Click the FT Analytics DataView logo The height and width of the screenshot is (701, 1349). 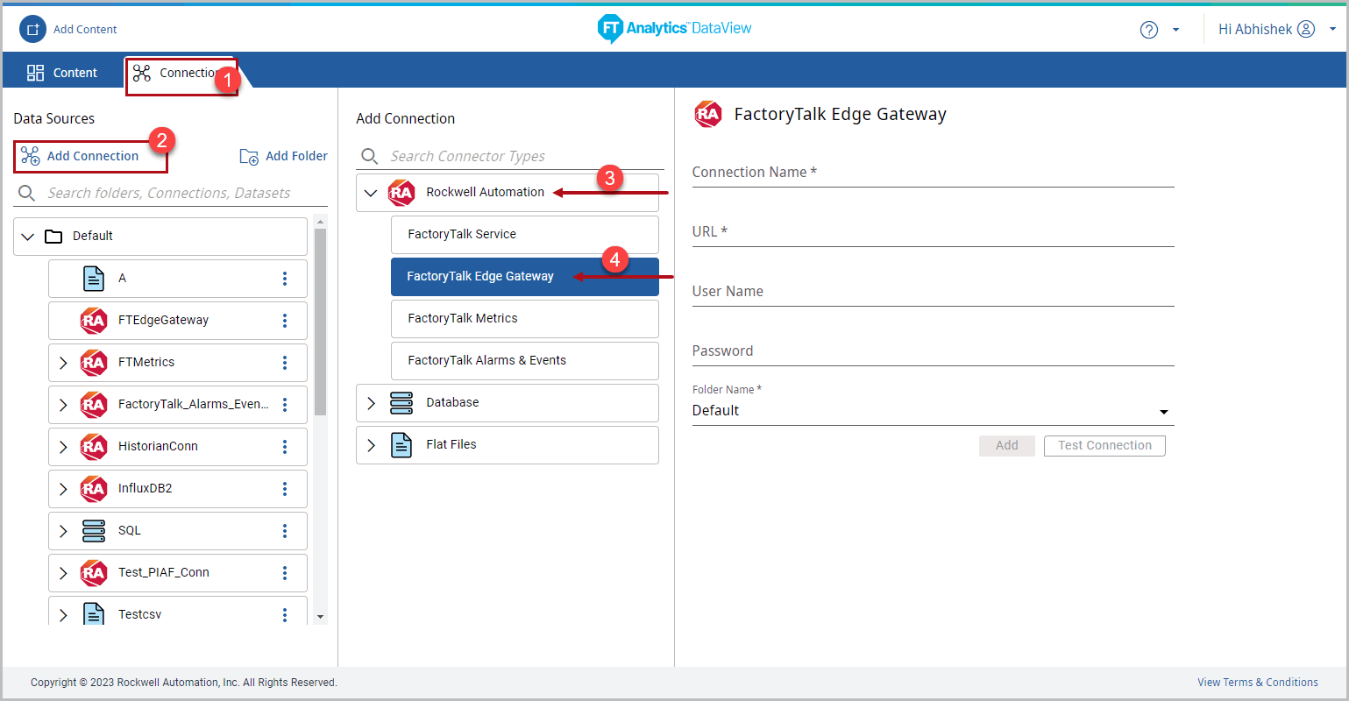[x=674, y=28]
